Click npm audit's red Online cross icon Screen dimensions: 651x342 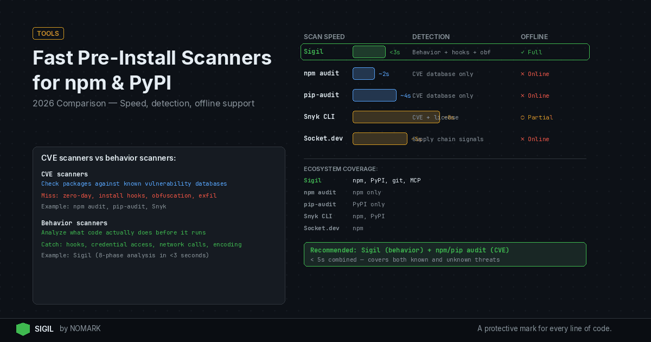pos(522,74)
